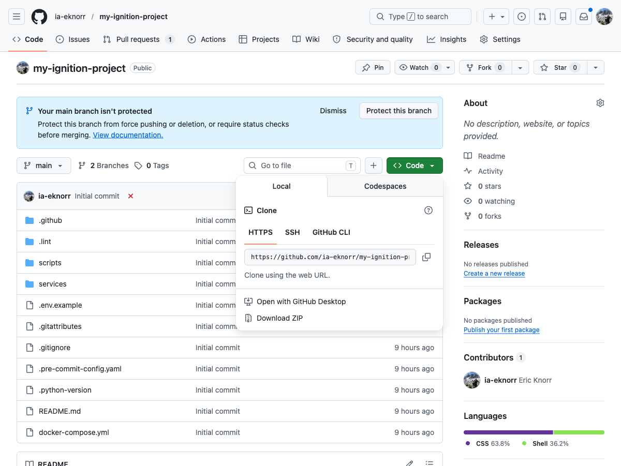Open the create new plus dropdown
Viewport: 621px width, 466px height.
(x=496, y=17)
